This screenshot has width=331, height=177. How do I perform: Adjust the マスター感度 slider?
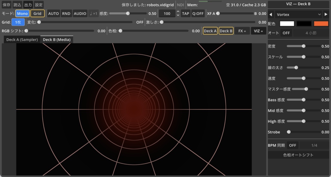point(306,89)
